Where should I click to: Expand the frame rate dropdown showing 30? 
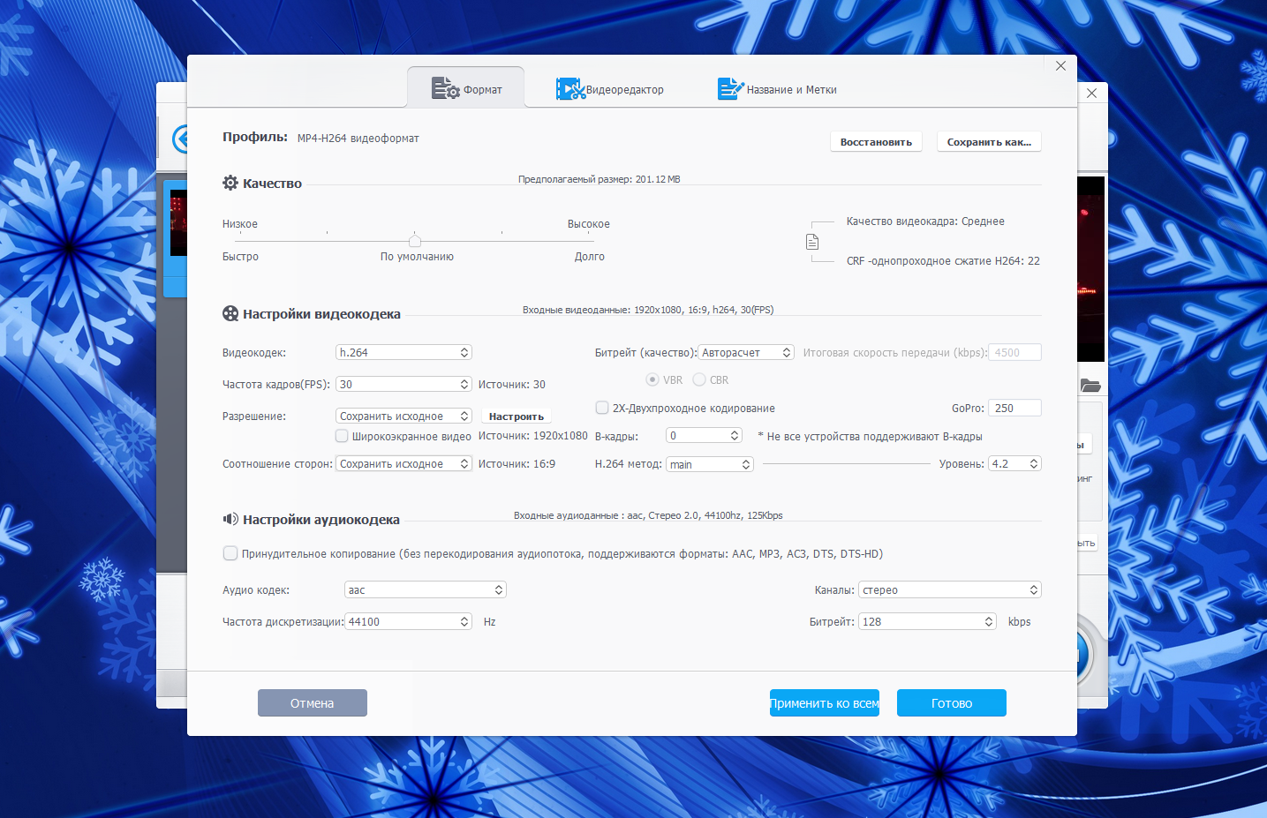(403, 384)
